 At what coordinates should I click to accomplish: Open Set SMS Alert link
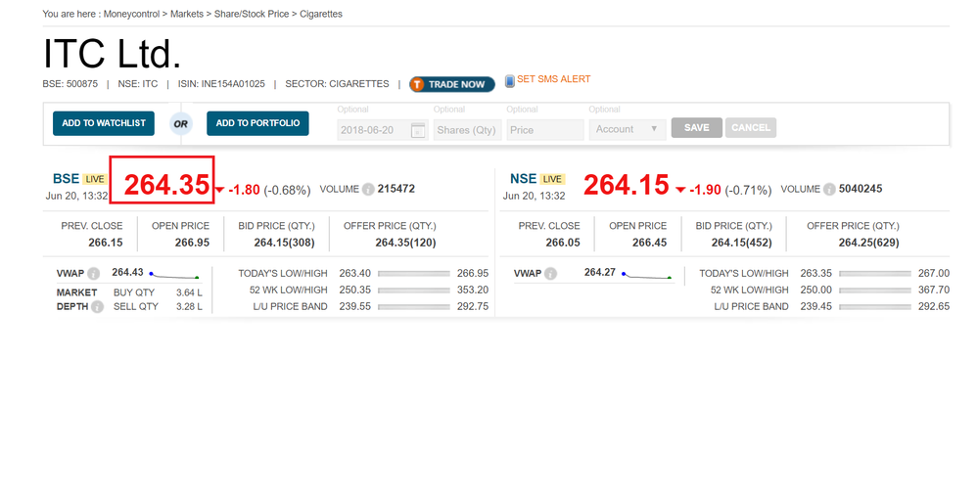point(554,79)
